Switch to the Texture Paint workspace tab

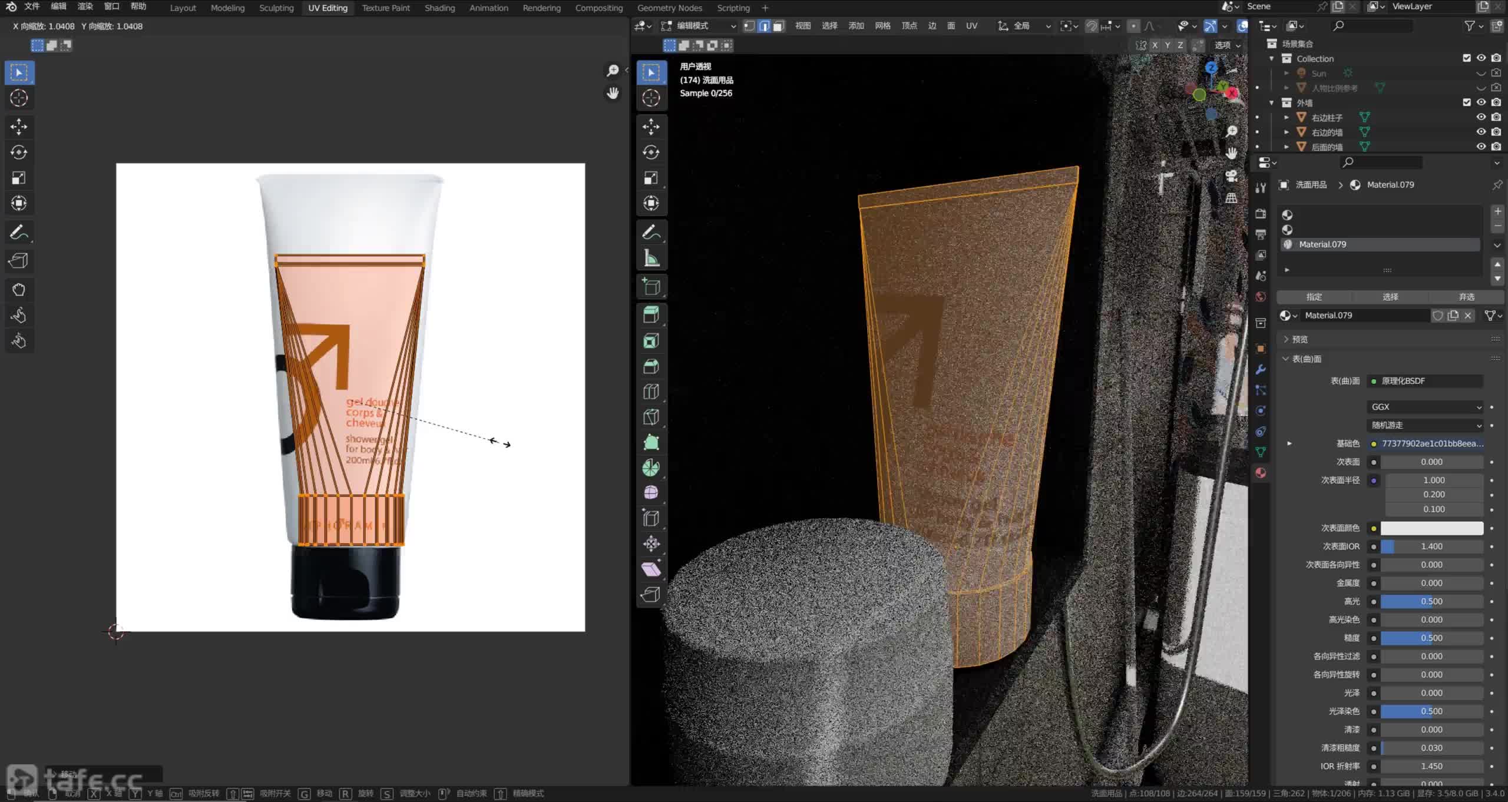click(x=386, y=8)
